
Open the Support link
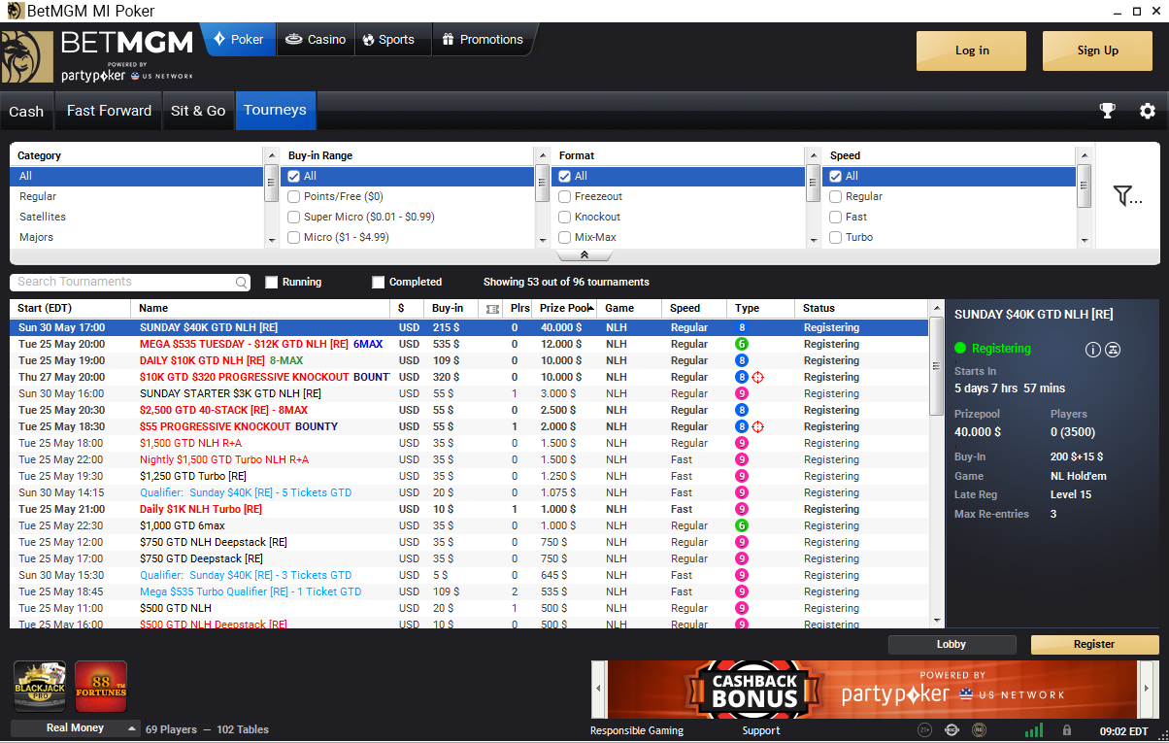761,730
